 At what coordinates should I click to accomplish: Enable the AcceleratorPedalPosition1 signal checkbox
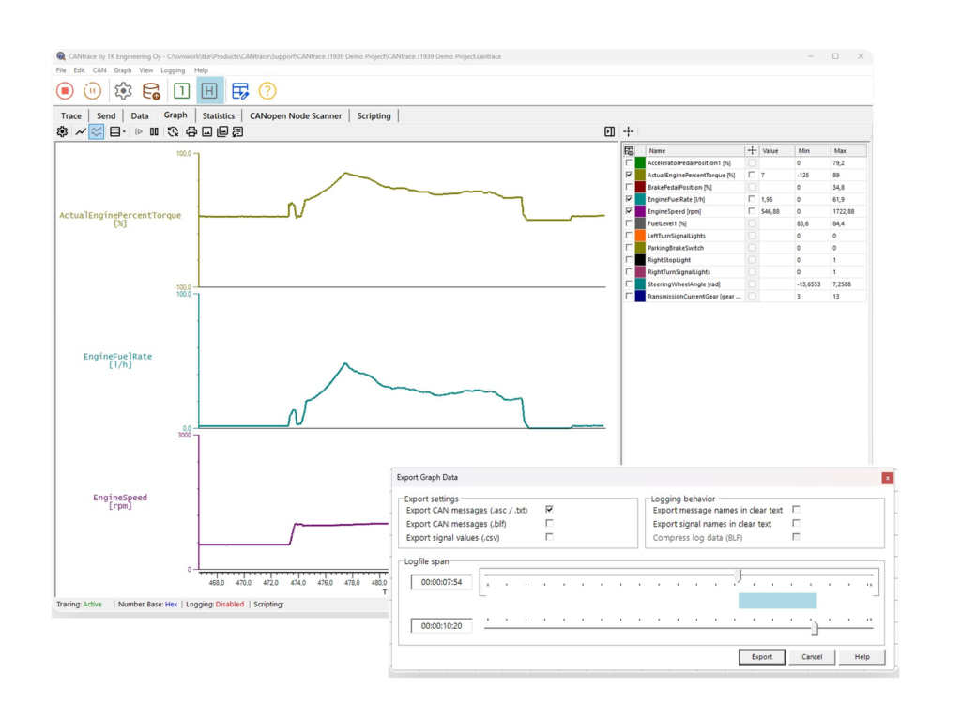(629, 163)
